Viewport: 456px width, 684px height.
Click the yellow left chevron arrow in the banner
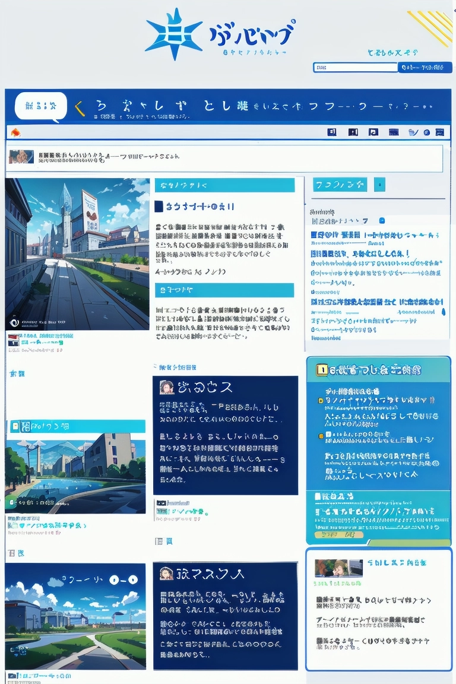click(80, 109)
